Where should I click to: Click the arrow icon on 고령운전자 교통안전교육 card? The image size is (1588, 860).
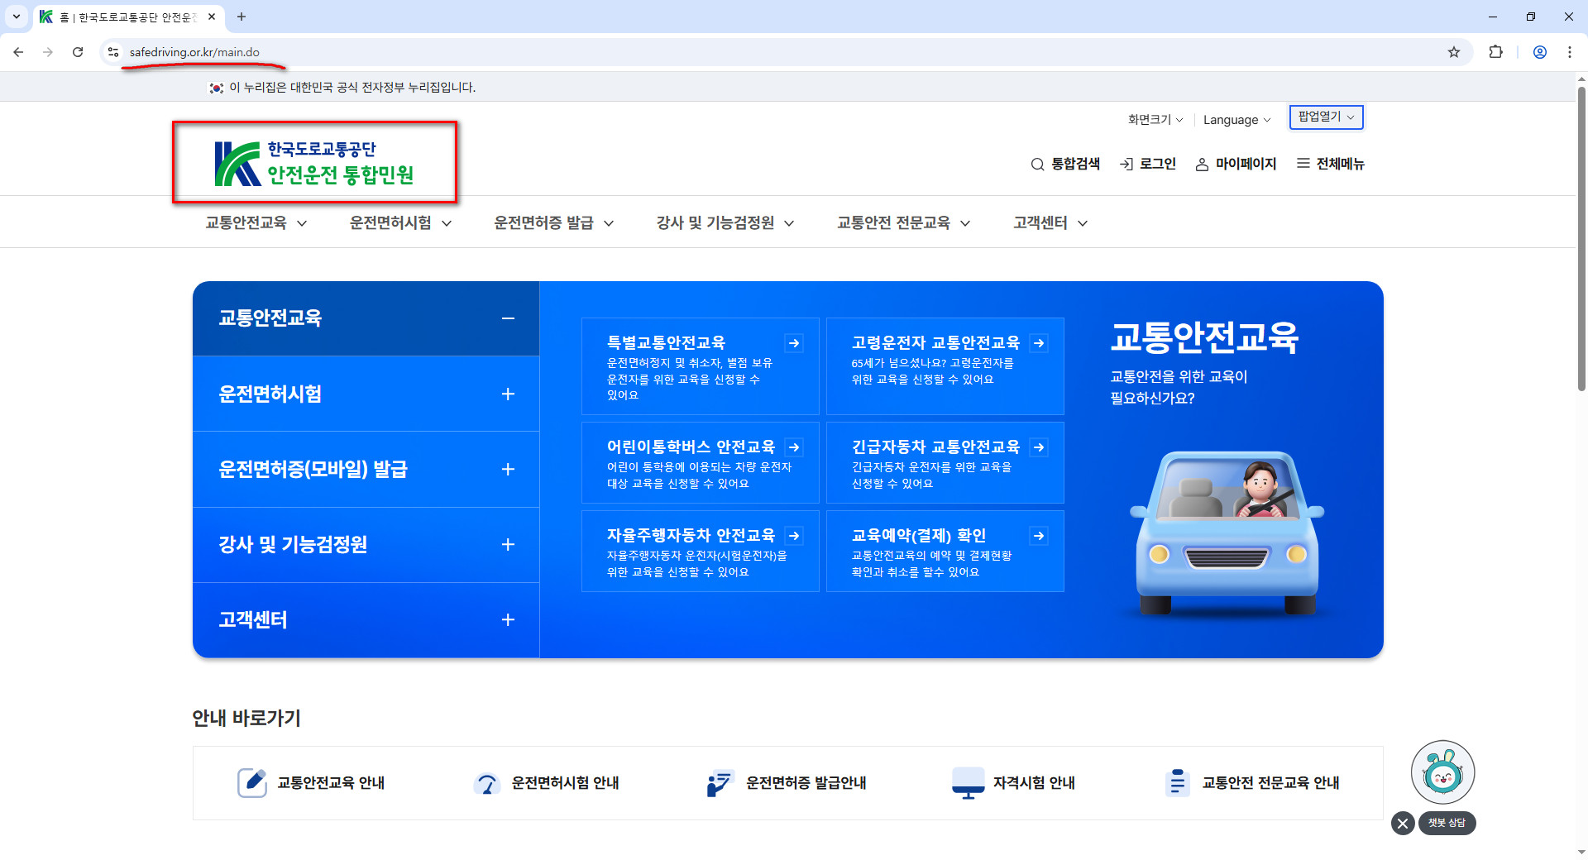click(x=1039, y=343)
